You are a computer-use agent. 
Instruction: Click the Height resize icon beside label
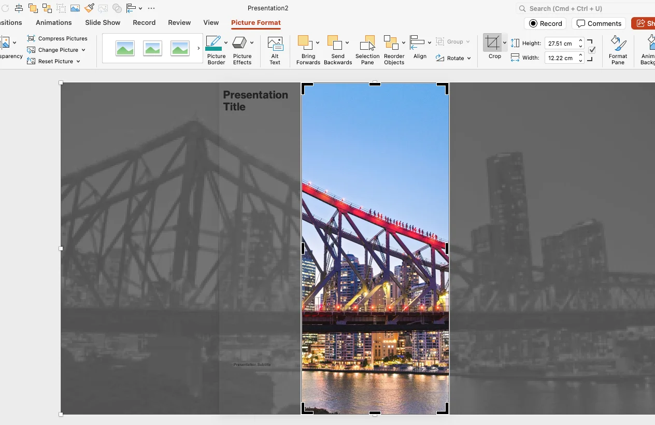click(515, 44)
